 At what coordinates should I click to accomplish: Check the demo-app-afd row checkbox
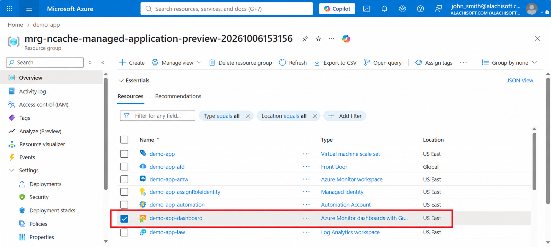tap(124, 167)
